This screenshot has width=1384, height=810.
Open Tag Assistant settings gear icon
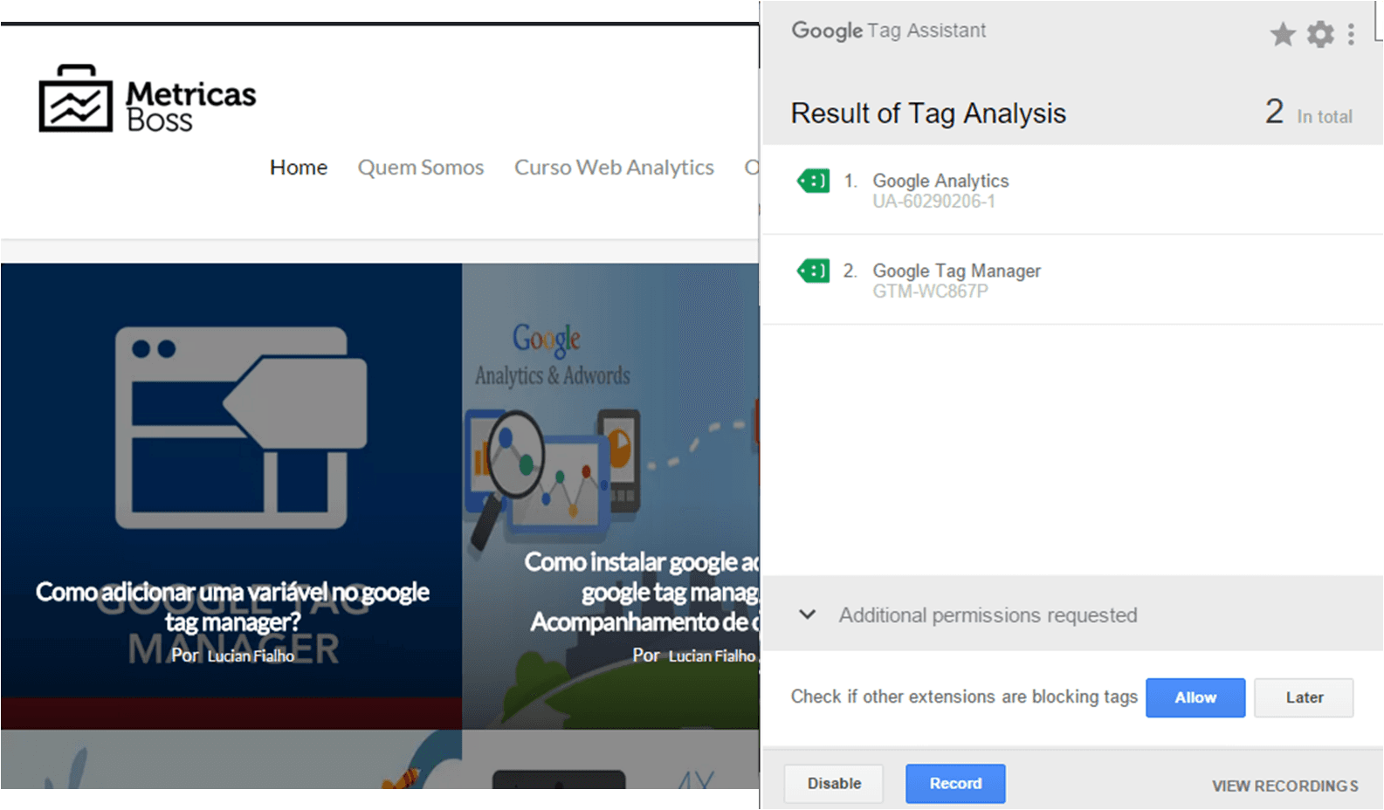click(1320, 34)
